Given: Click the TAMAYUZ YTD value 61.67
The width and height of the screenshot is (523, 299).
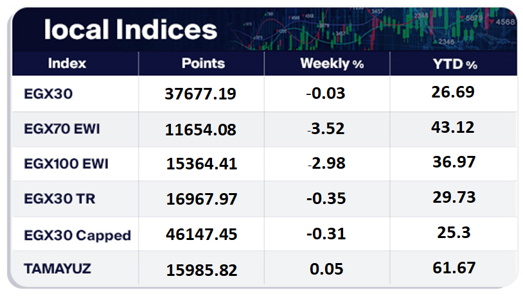Looking at the screenshot, I should (453, 269).
